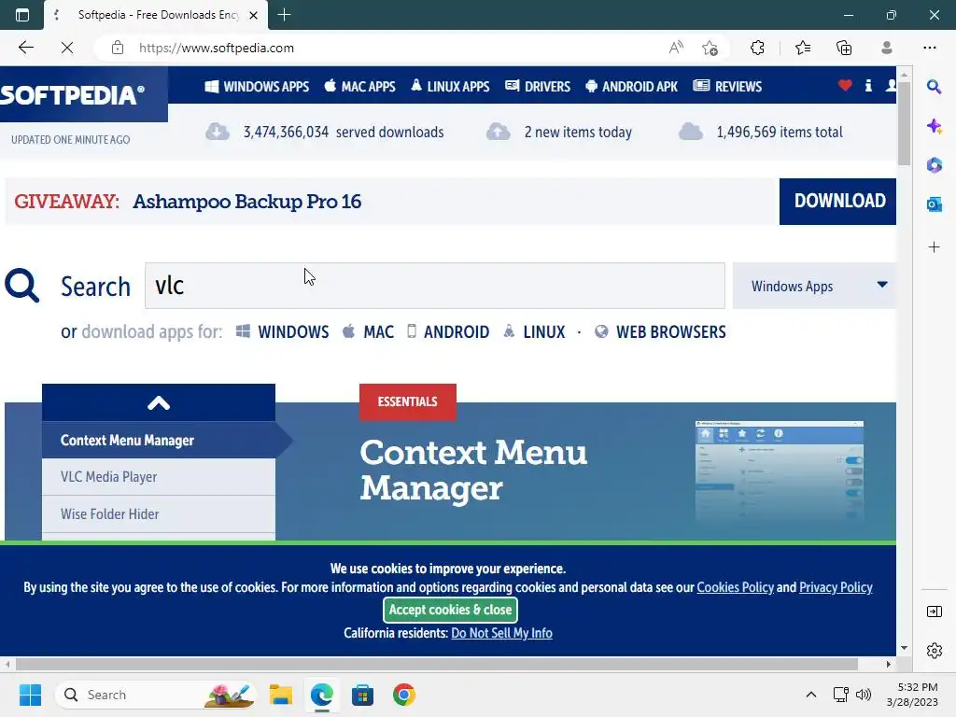Open sidebar settings gear
This screenshot has height=717, width=956.
click(x=934, y=651)
